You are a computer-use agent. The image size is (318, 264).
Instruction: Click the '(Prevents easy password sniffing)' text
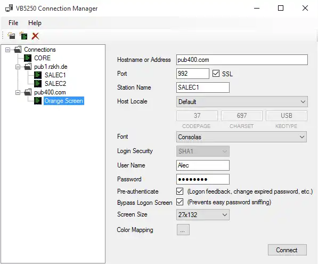[x=229, y=202]
